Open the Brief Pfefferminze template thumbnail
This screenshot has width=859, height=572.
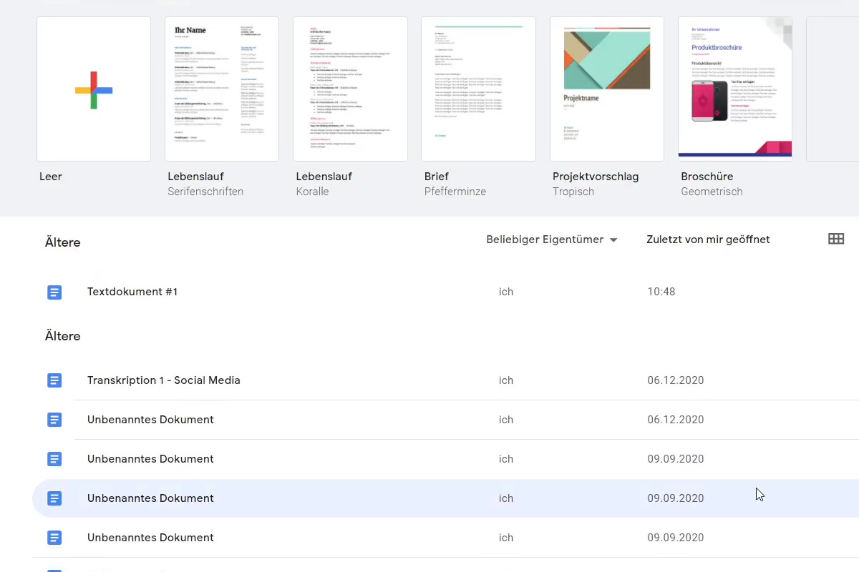478,89
